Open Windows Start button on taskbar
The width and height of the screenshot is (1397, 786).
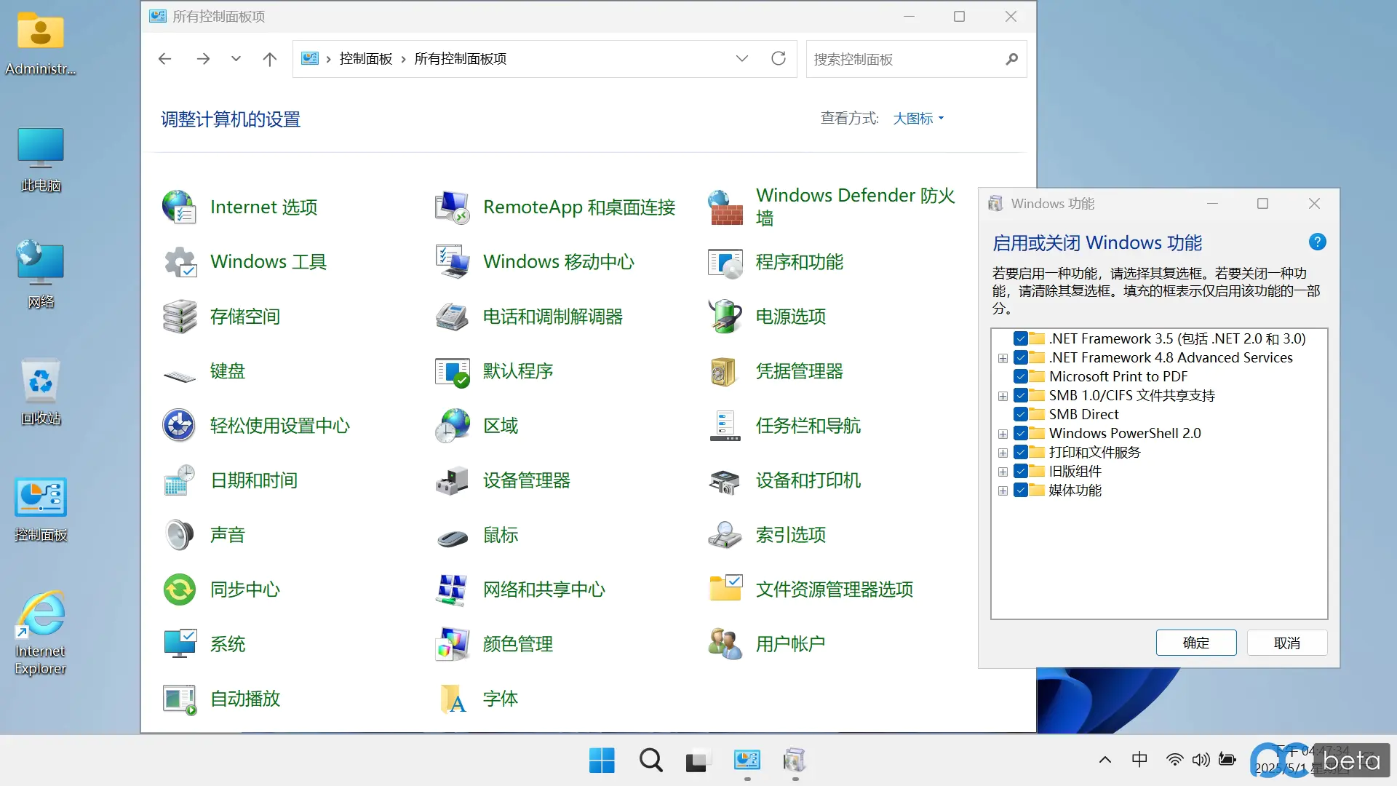pyautogui.click(x=602, y=761)
